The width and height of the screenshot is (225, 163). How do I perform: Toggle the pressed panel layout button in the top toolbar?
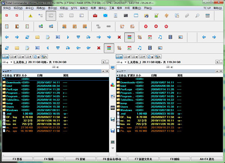tap(51, 16)
